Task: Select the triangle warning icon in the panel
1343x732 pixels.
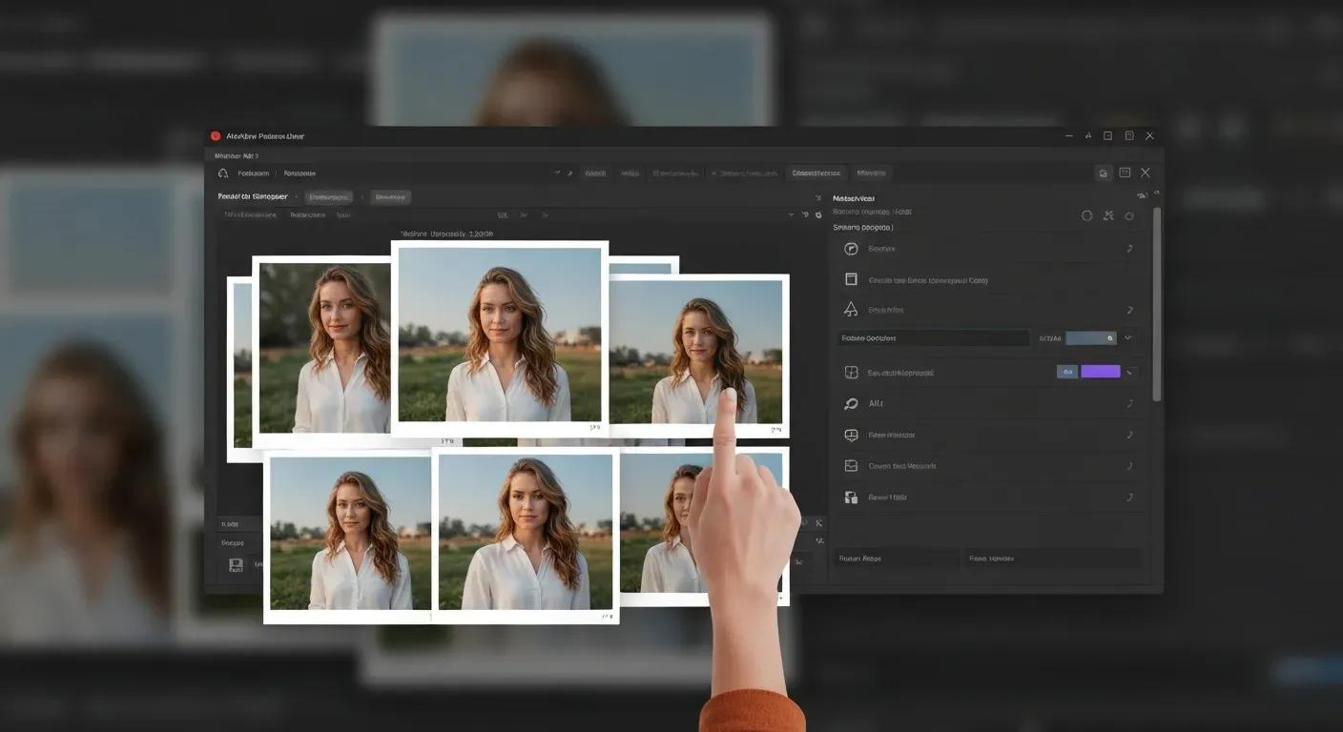Action: [x=850, y=308]
